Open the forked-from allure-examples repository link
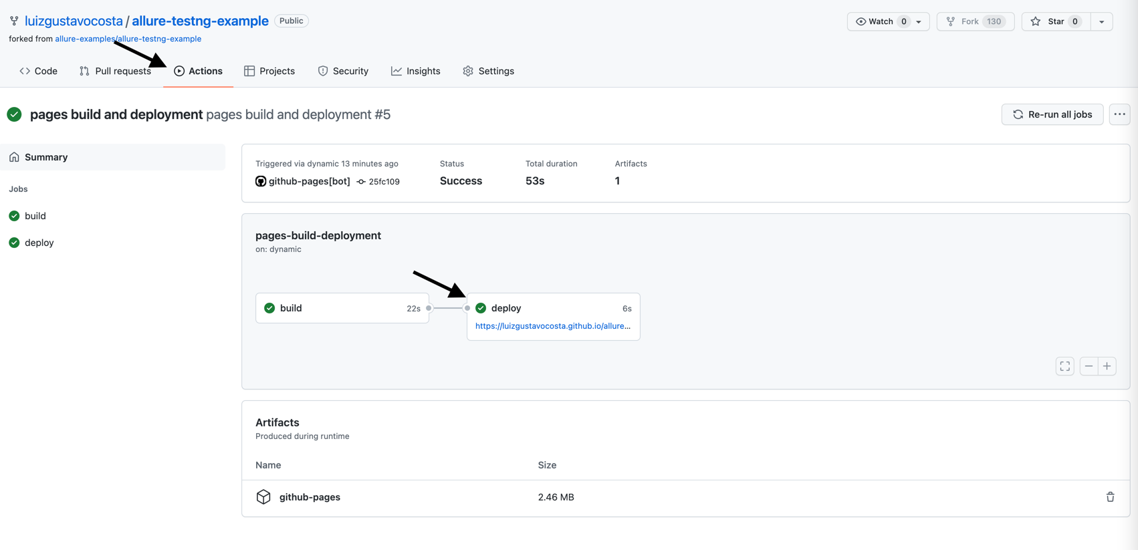Screen dimensions: 1138x550 pos(128,39)
